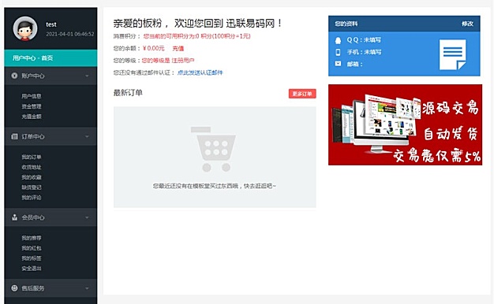Click the 您的资料 card title
494x304 pixels.
point(346,24)
